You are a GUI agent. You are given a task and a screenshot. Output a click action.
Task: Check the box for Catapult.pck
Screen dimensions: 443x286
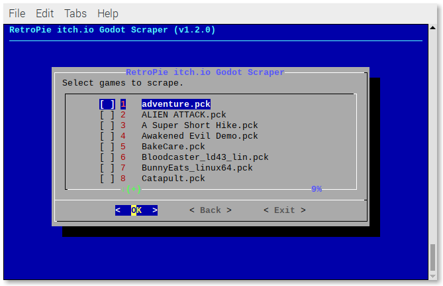click(x=107, y=179)
